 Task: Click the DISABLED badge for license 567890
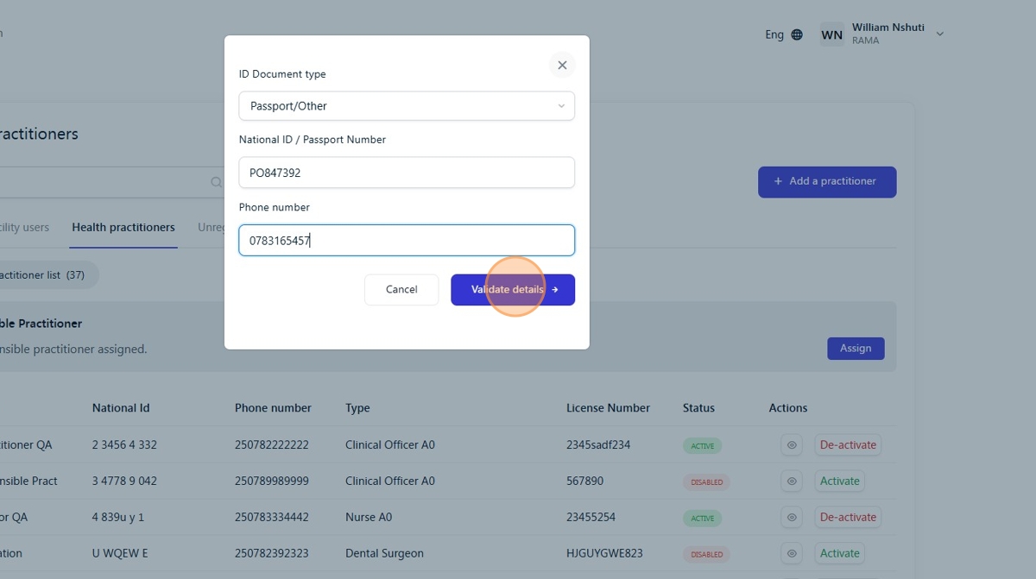[x=706, y=482]
